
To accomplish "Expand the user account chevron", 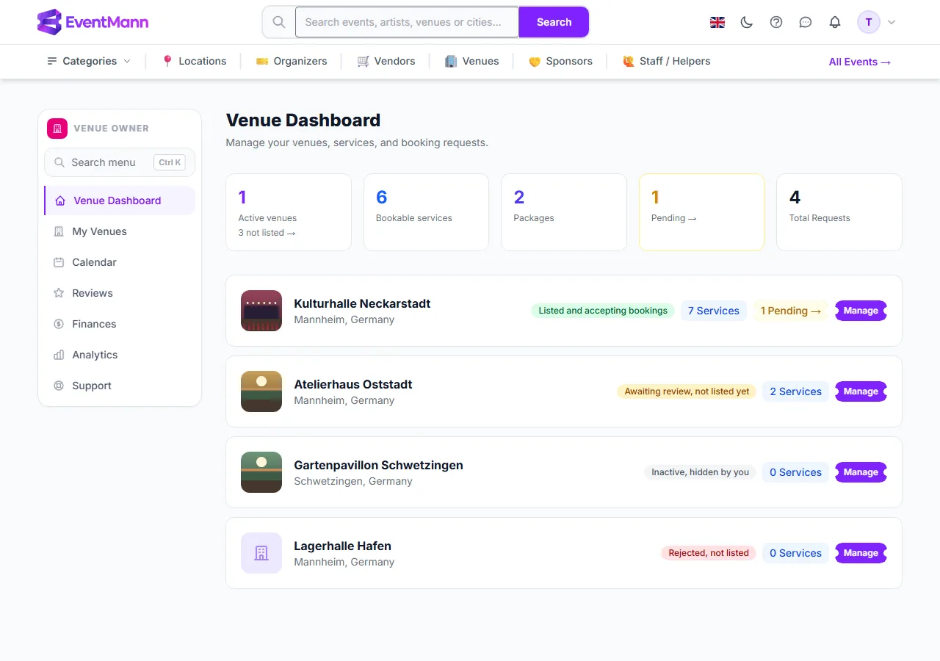I will pos(892,22).
